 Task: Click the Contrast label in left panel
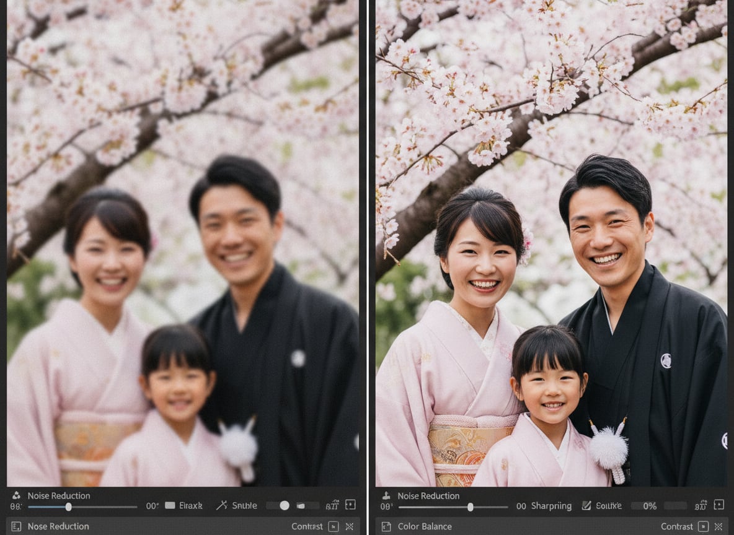(x=307, y=526)
